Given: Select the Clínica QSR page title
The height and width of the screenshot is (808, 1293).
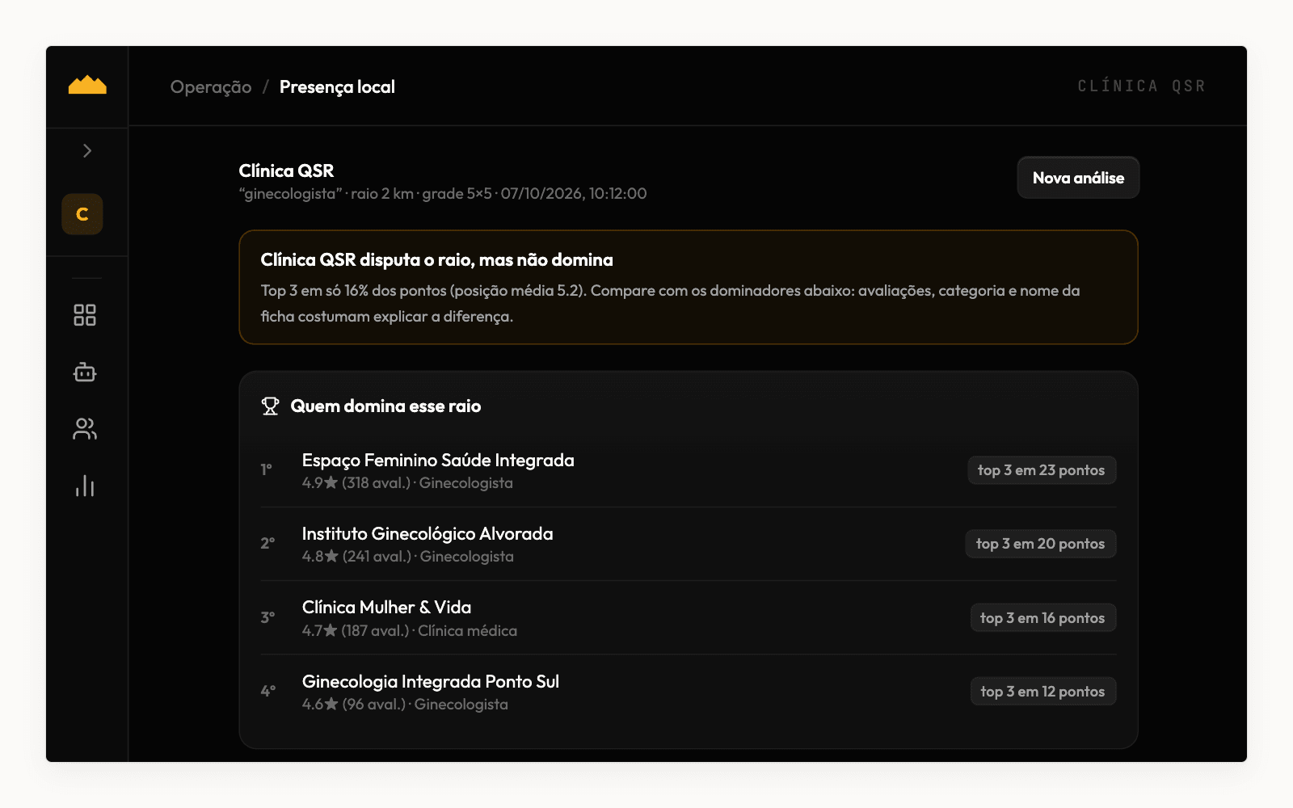Looking at the screenshot, I should [286, 170].
